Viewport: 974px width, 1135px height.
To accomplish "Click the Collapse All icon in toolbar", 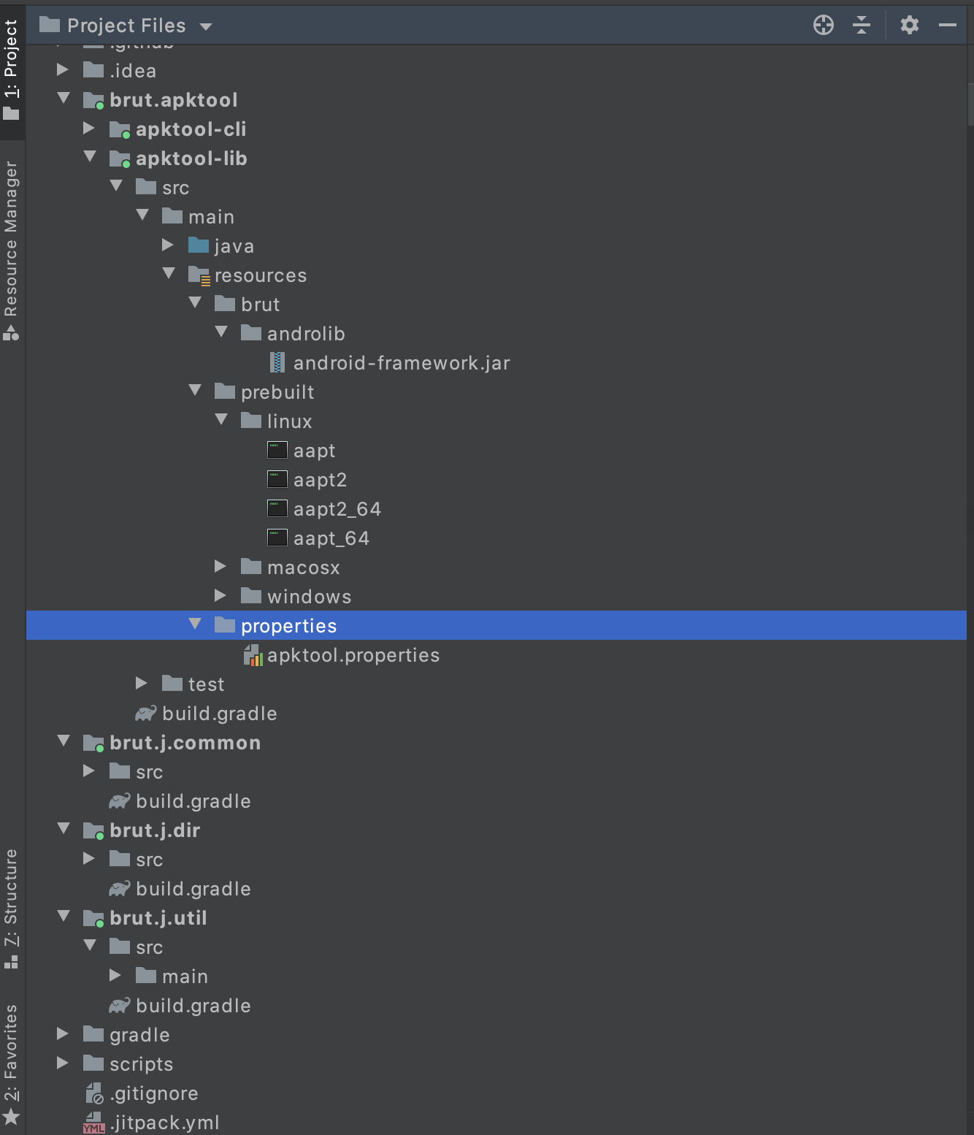I will [862, 24].
